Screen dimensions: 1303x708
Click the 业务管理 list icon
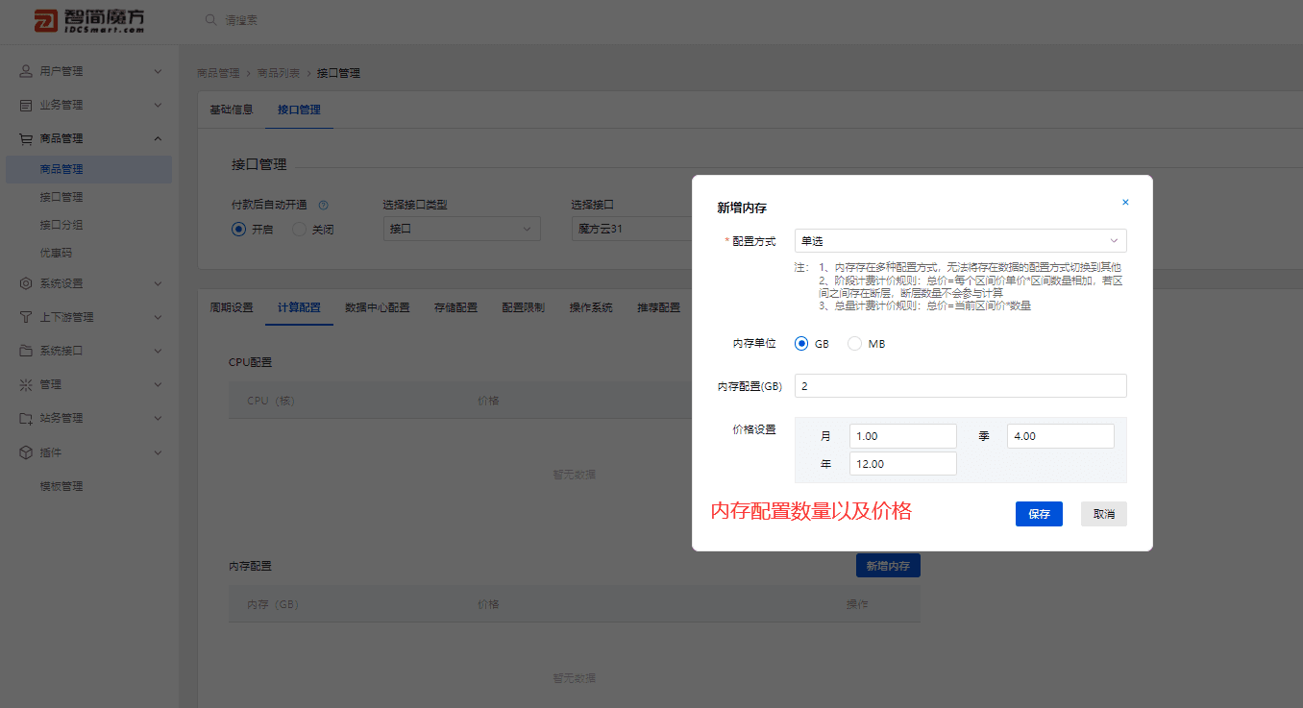26,105
